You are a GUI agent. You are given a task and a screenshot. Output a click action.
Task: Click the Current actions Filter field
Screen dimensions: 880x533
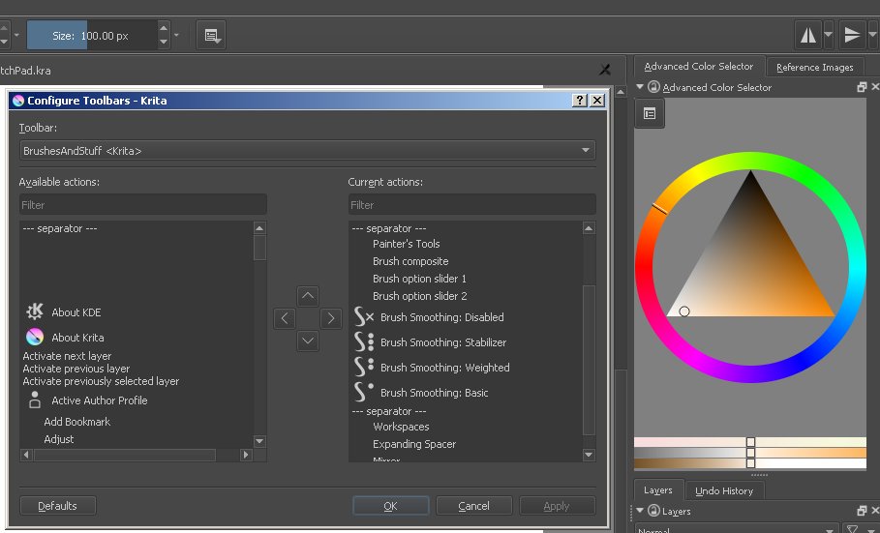[472, 205]
